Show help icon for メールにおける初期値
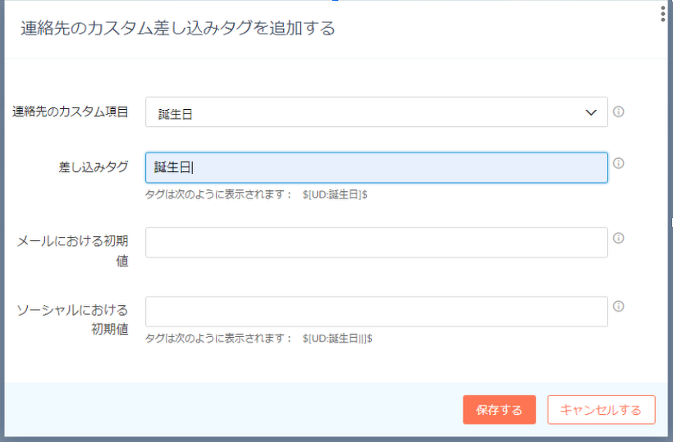This screenshot has width=673, height=442. (x=619, y=238)
